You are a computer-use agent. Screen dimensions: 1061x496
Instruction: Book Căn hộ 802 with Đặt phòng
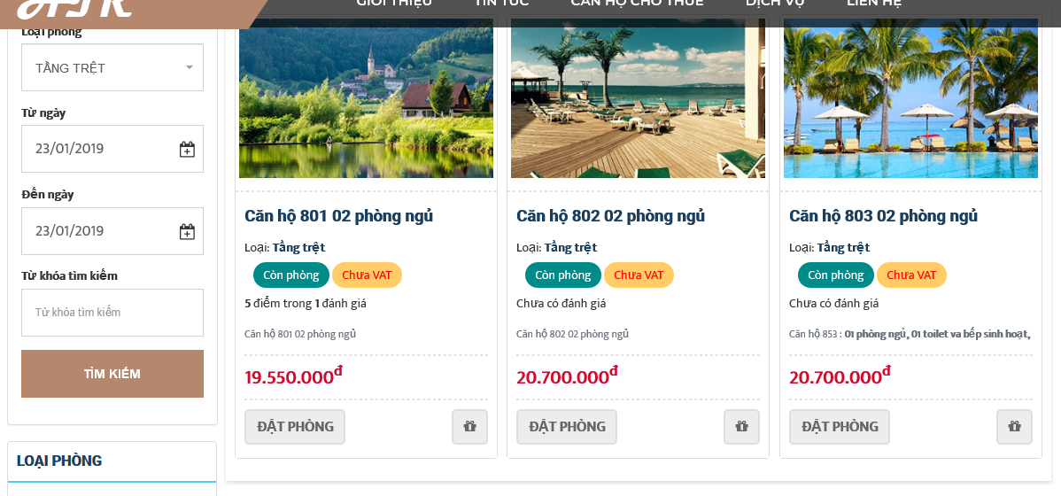coord(567,427)
